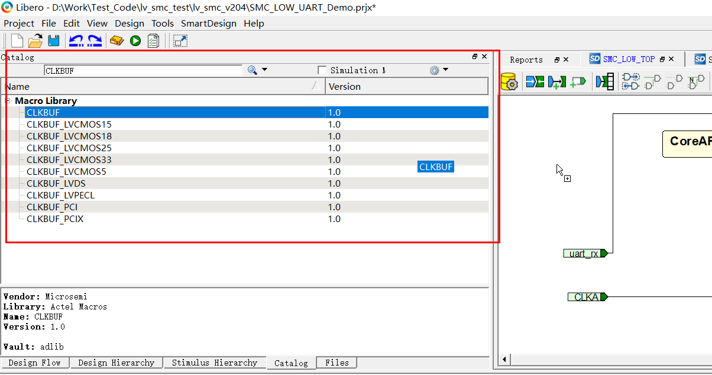Click the Maximize Work Area icon
The width and height of the screenshot is (712, 375).
click(x=180, y=41)
